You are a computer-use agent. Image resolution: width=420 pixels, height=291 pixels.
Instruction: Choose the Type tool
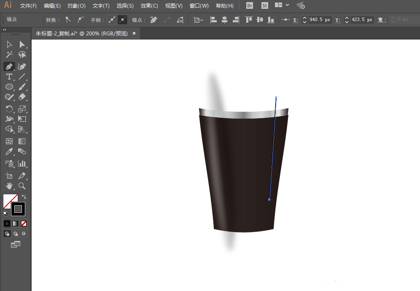(x=9, y=77)
